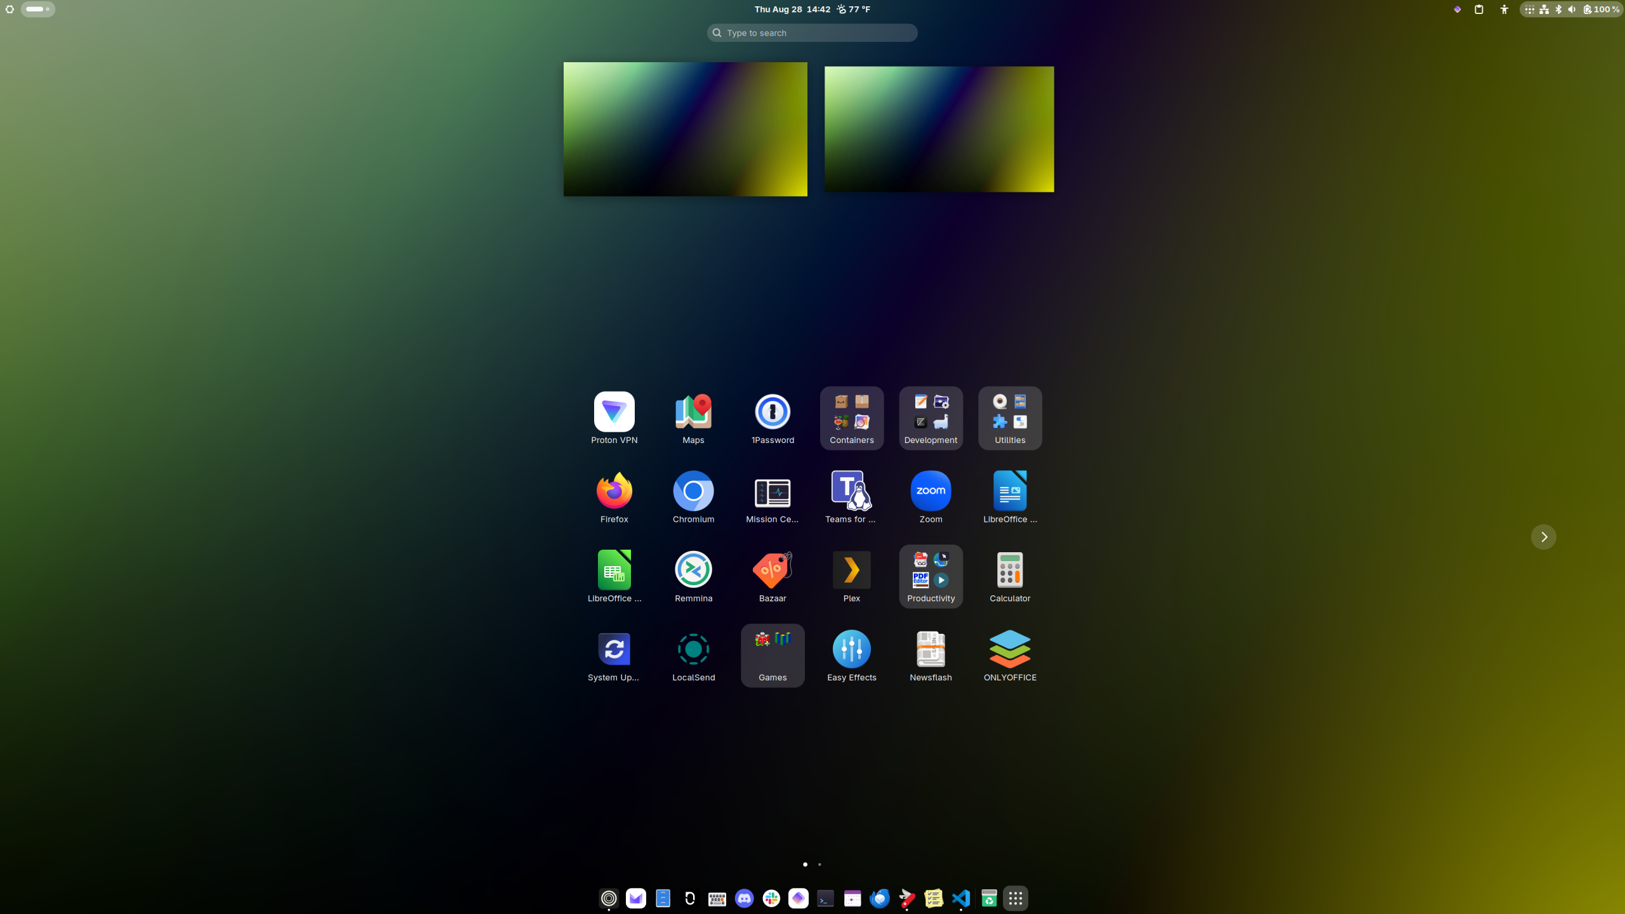Launch Visual Studio Code from dock
The image size is (1625, 914).
[x=961, y=898]
